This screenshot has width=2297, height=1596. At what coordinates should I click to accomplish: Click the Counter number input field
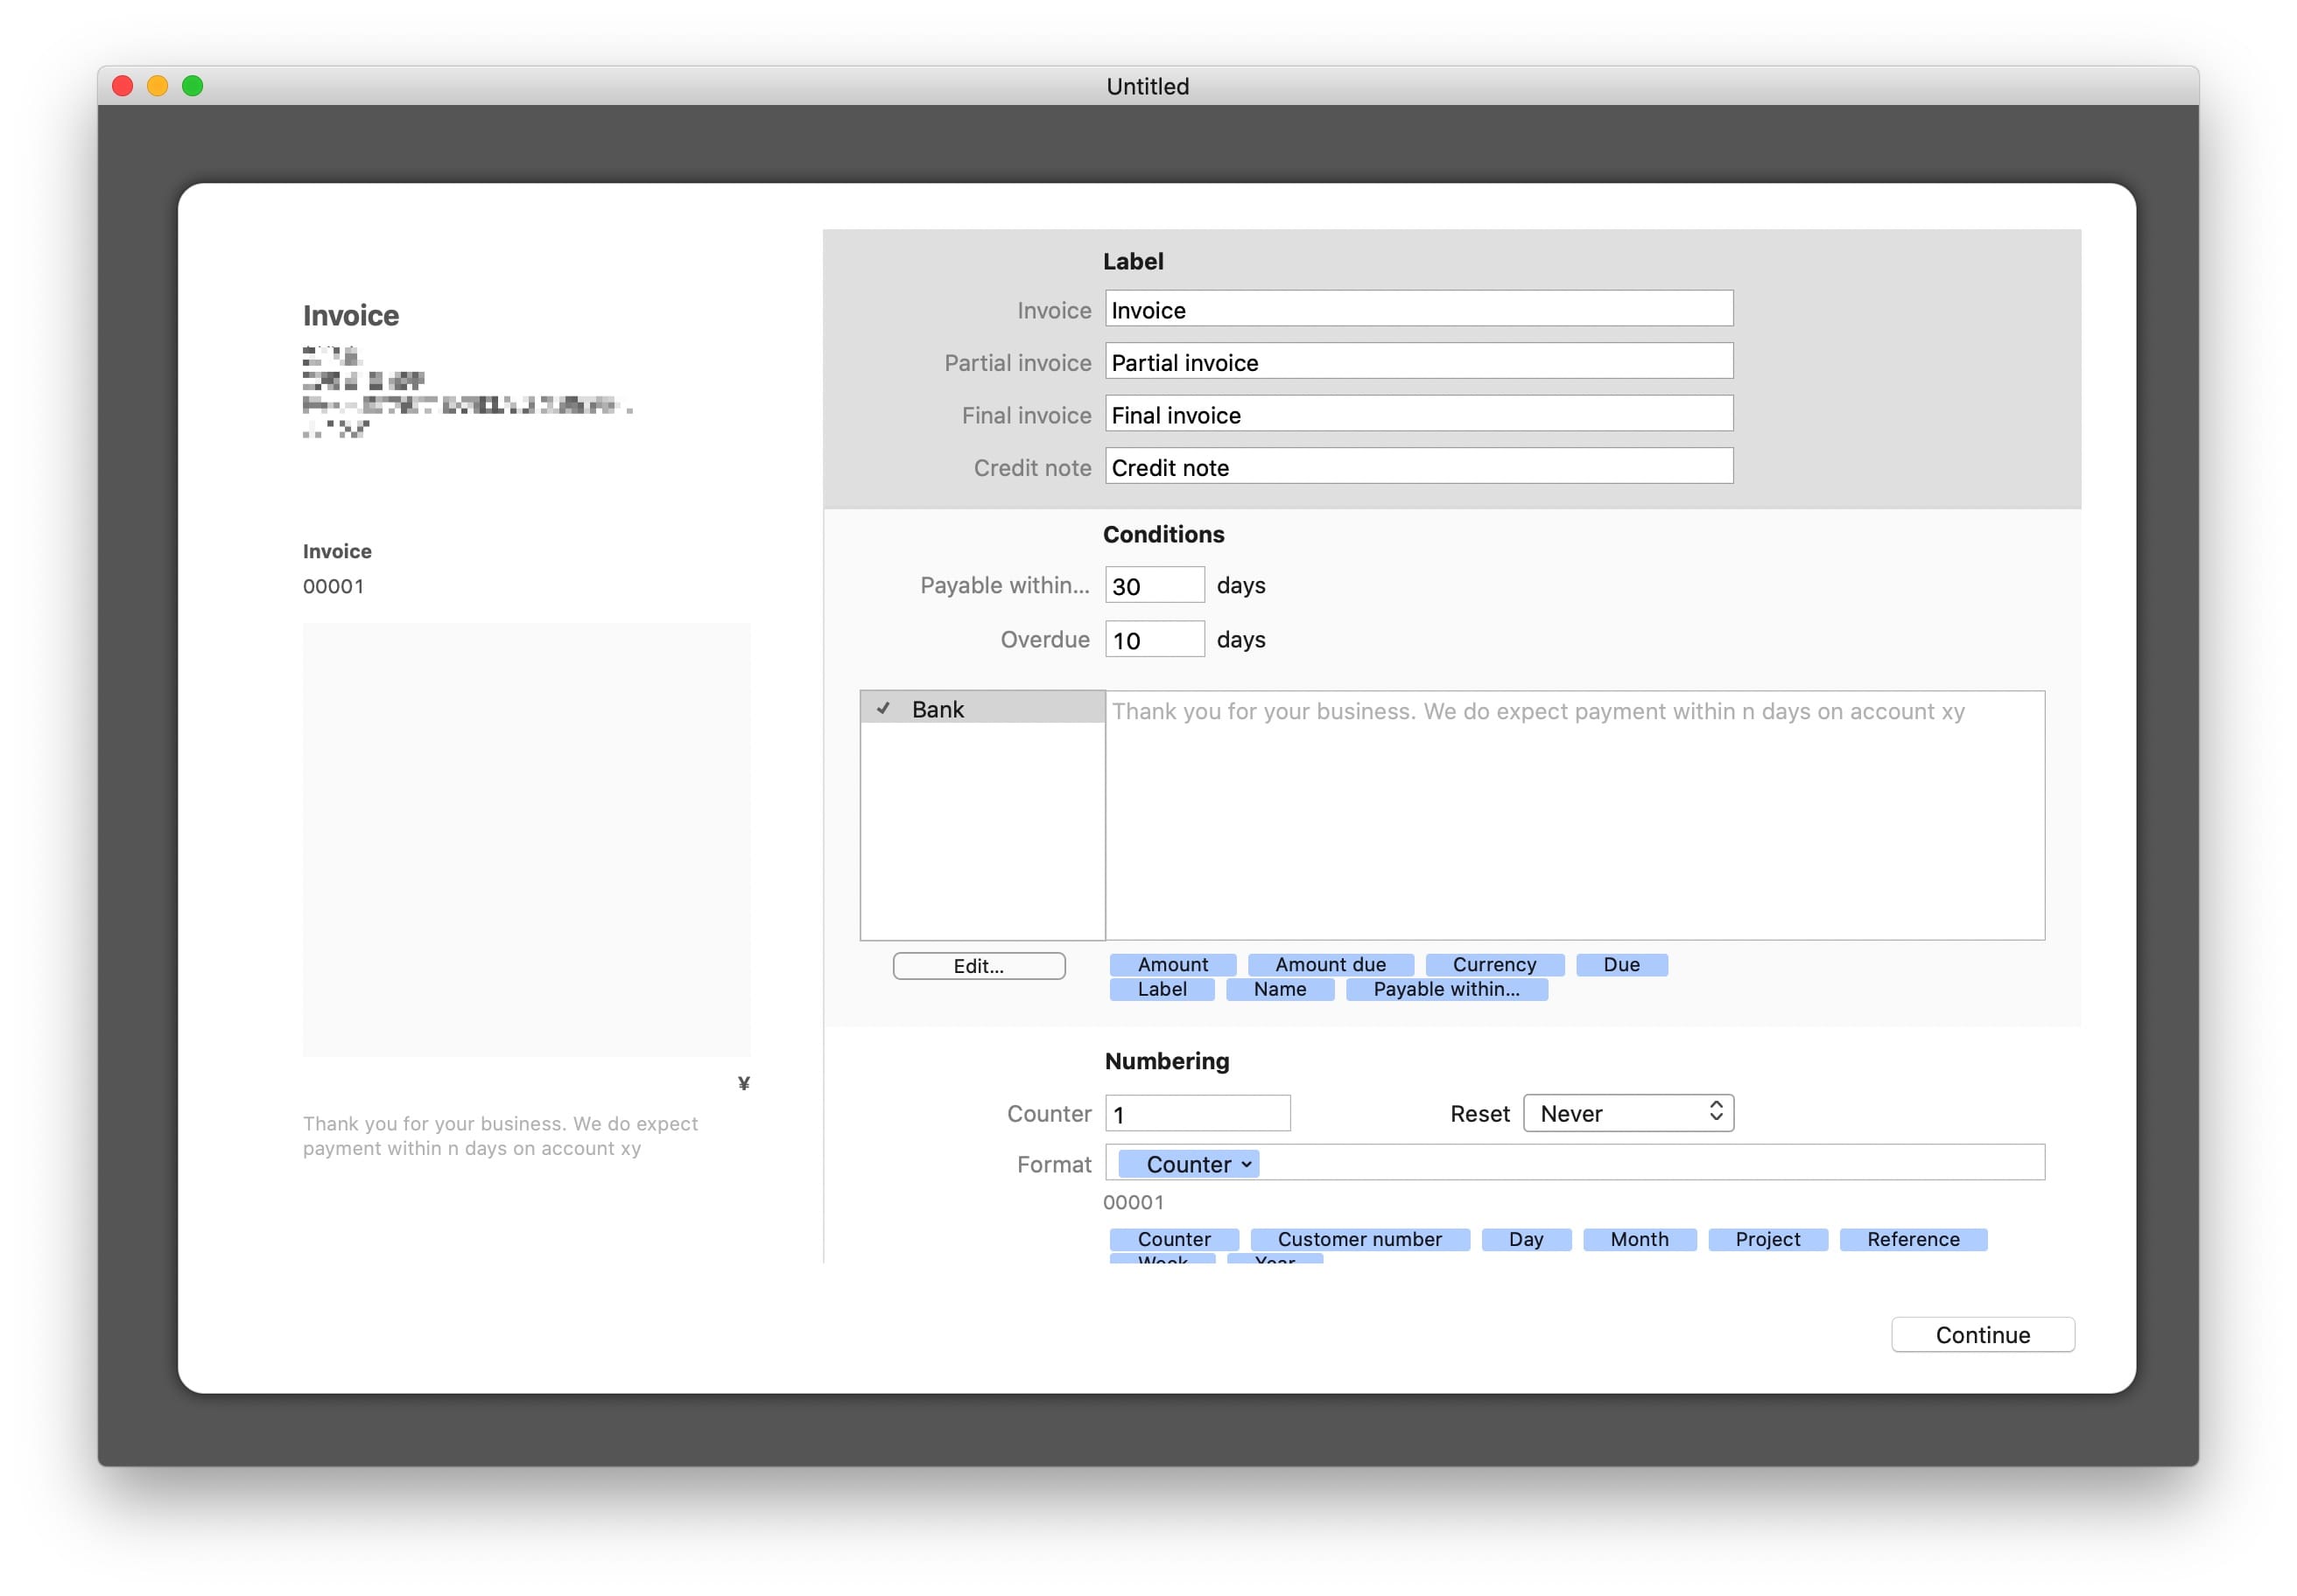[1197, 1113]
